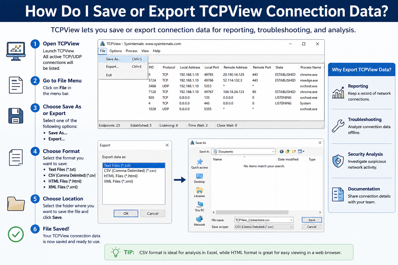Click the Quick access star icon
The height and width of the screenshot is (265, 398).
tap(200, 162)
